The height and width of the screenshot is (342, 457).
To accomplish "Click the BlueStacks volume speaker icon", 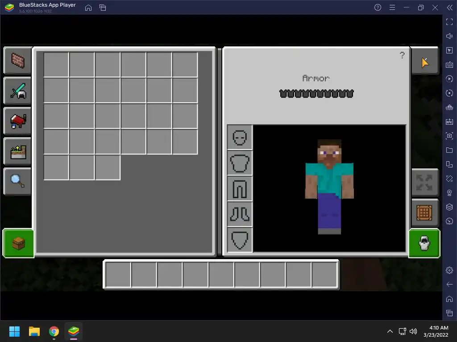I will point(449,36).
